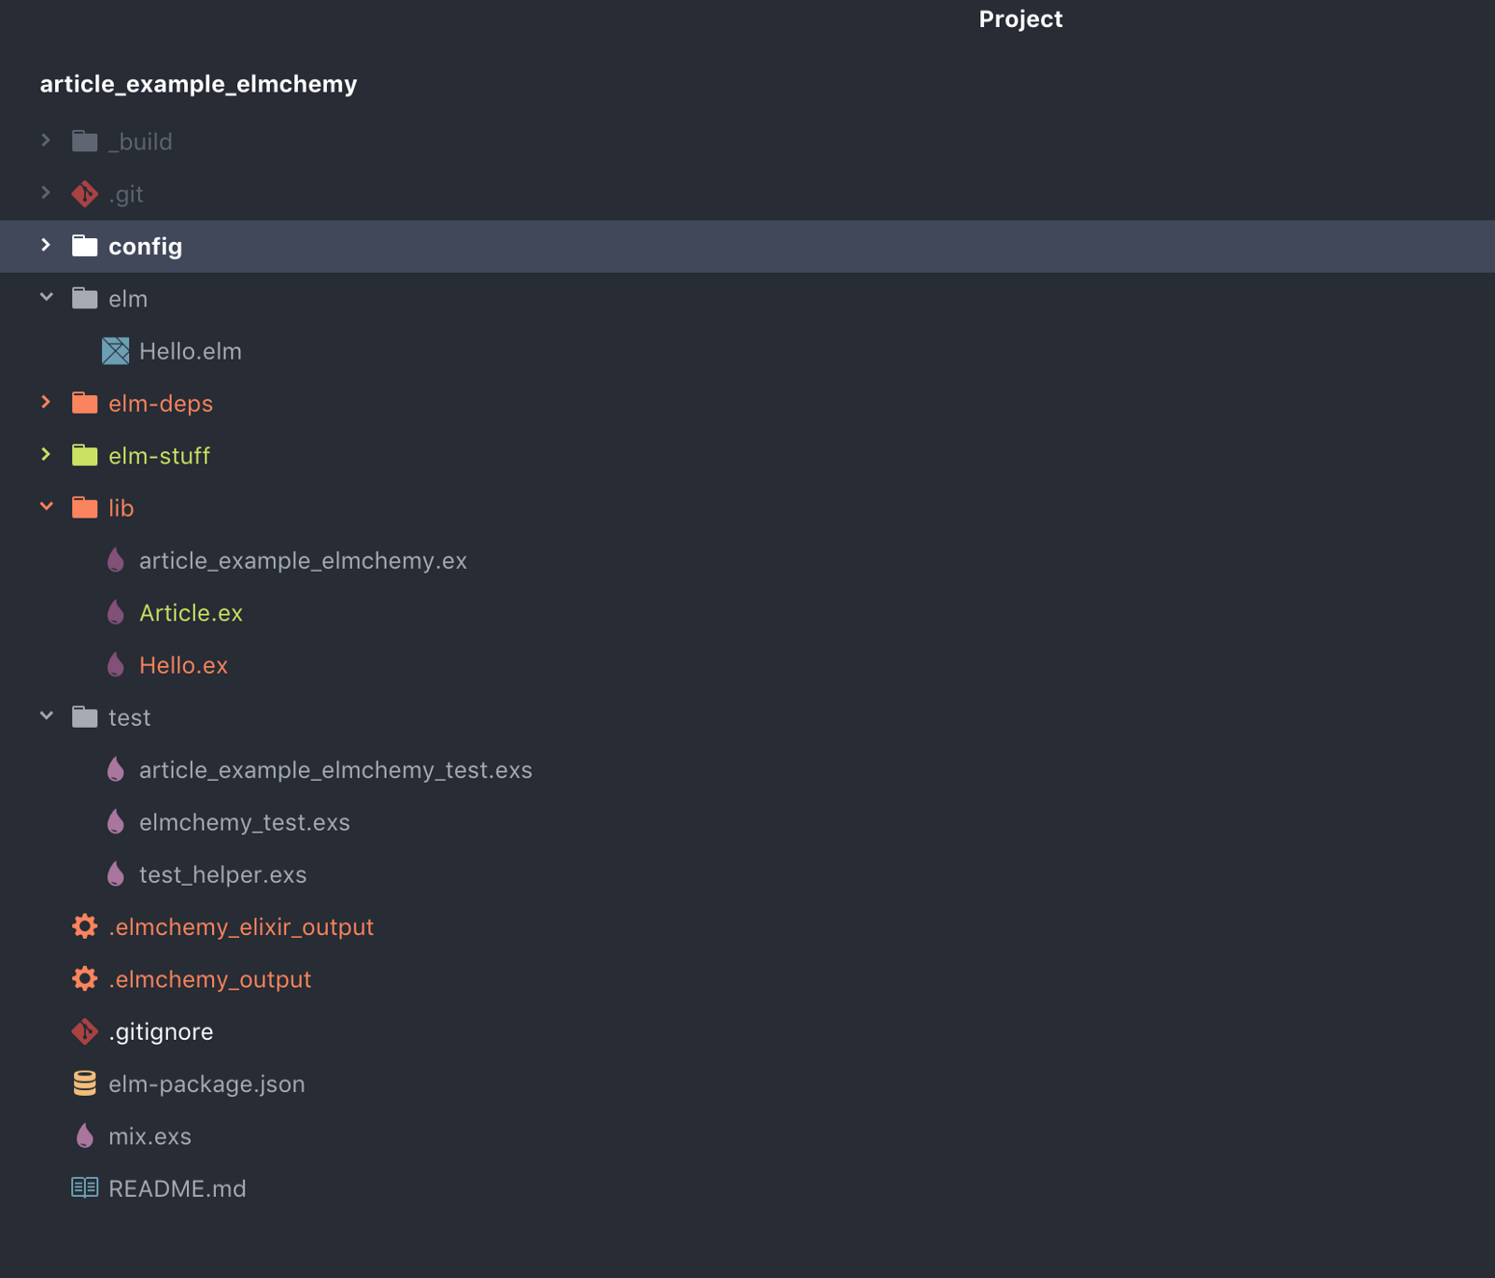1495x1278 pixels.
Task: Collapse the lib folder chevron
Action: click(46, 507)
